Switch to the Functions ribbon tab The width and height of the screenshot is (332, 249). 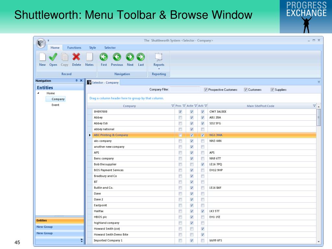74,48
